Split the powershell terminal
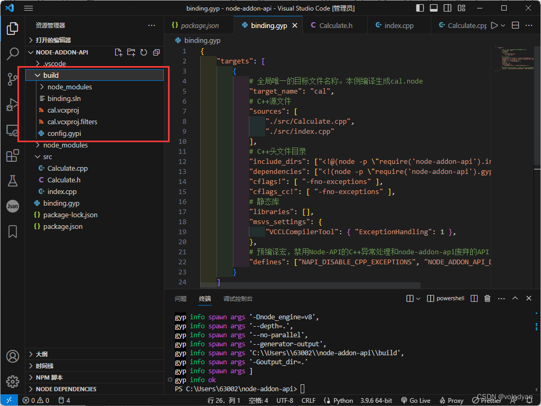The height and width of the screenshot is (406, 541). pyautogui.click(x=474, y=298)
